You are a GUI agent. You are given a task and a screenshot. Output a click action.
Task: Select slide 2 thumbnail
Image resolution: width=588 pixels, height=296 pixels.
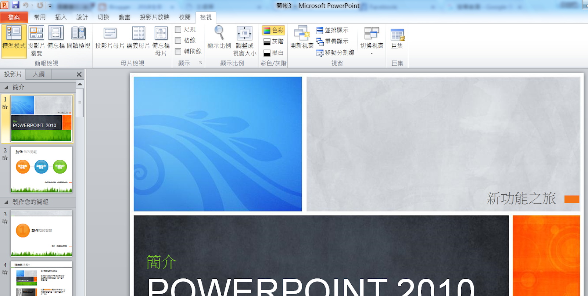[x=42, y=170]
